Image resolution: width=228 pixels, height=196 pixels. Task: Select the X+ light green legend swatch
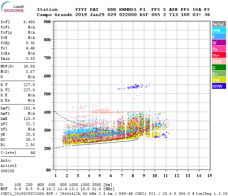click(x=219, y=74)
